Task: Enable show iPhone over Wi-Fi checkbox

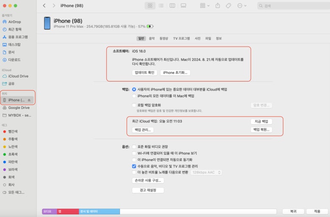Action: 134,153
